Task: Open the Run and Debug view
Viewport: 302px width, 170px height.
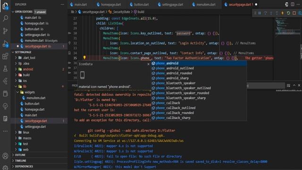Action: tap(5, 43)
